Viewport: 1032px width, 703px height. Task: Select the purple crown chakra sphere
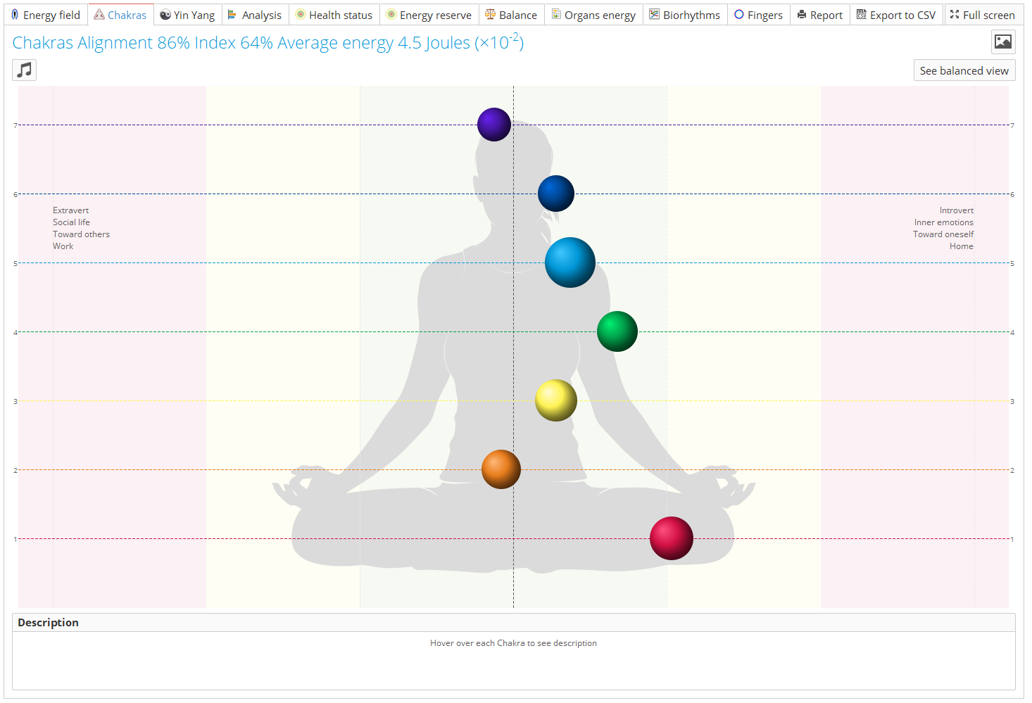[493, 124]
